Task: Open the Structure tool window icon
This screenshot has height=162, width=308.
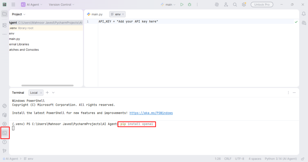Action: click(x=4, y=25)
